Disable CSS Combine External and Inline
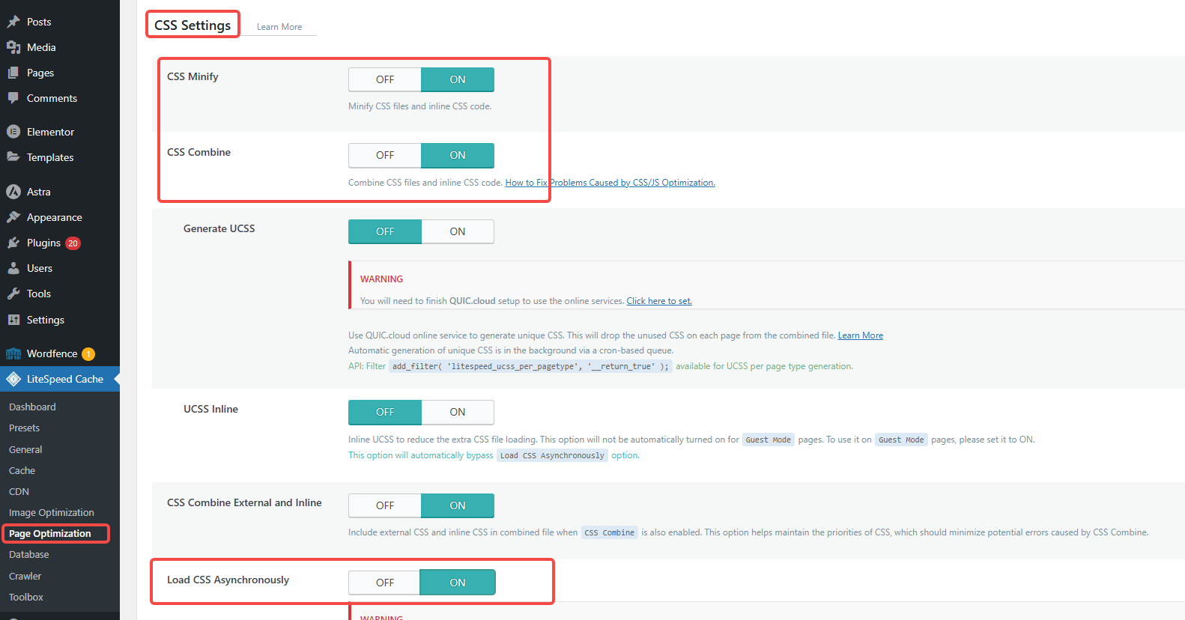This screenshot has height=620, width=1185. [x=385, y=505]
